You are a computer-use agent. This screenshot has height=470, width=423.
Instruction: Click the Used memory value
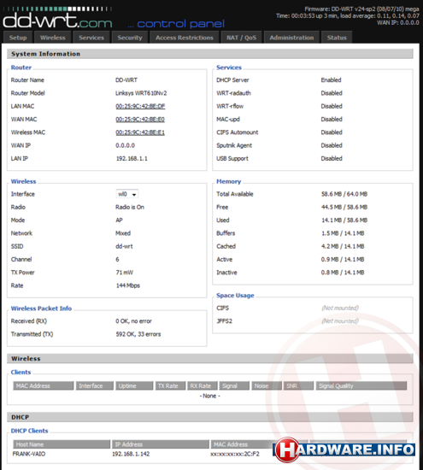[x=344, y=220]
